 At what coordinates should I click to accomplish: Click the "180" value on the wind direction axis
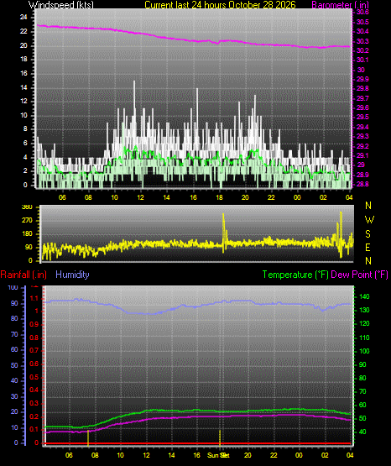28,234
